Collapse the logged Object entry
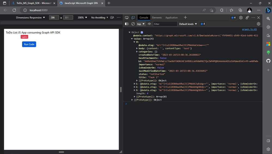This screenshot has width=272, height=154. [x=129, y=32]
